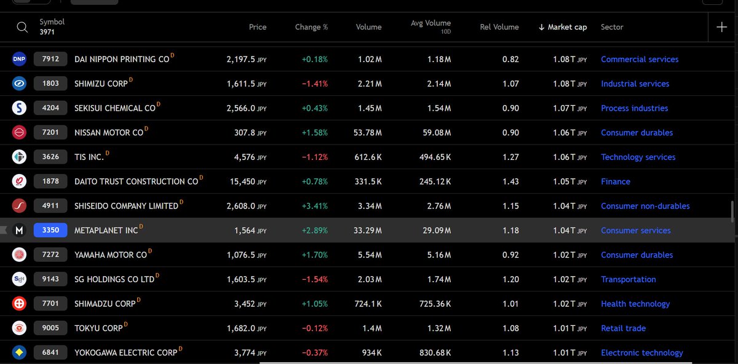
Task: Open the Commercial services sector link
Action: [x=640, y=60]
